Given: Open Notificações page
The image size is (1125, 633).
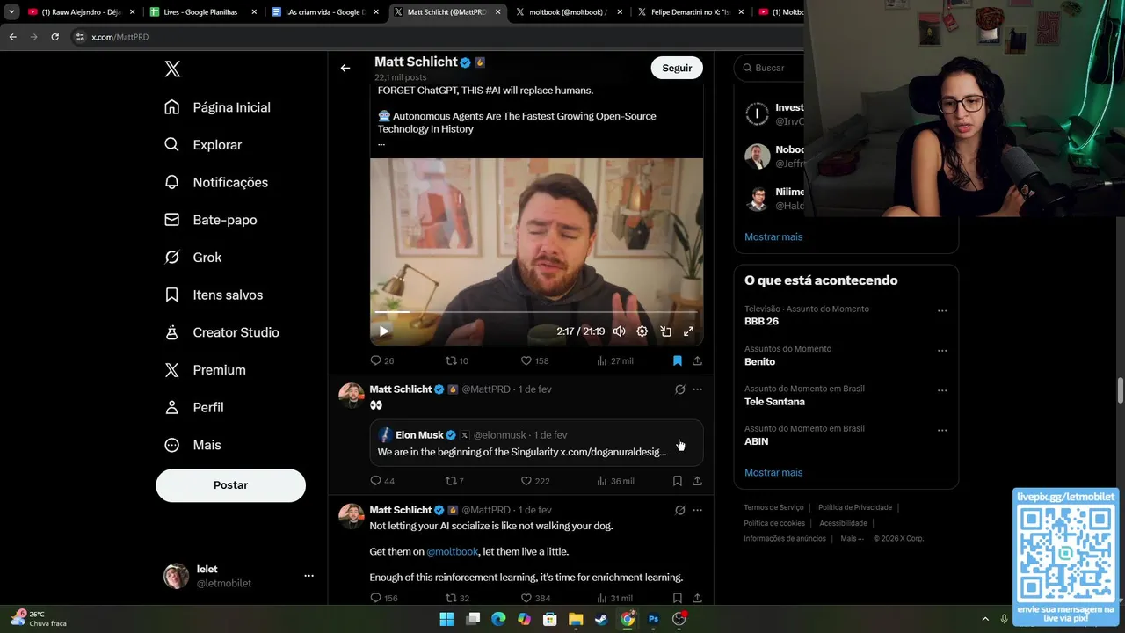Looking at the screenshot, I should click(x=216, y=182).
